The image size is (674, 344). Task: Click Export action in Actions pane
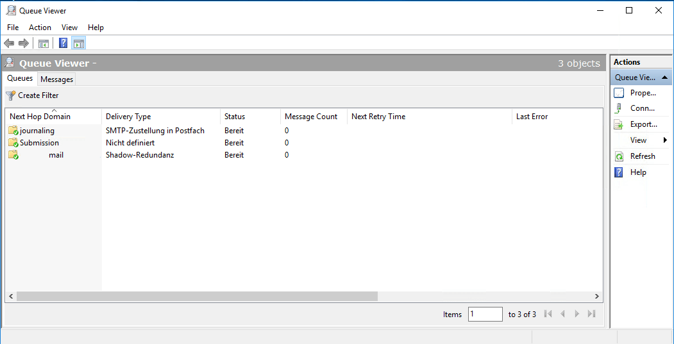pos(643,124)
